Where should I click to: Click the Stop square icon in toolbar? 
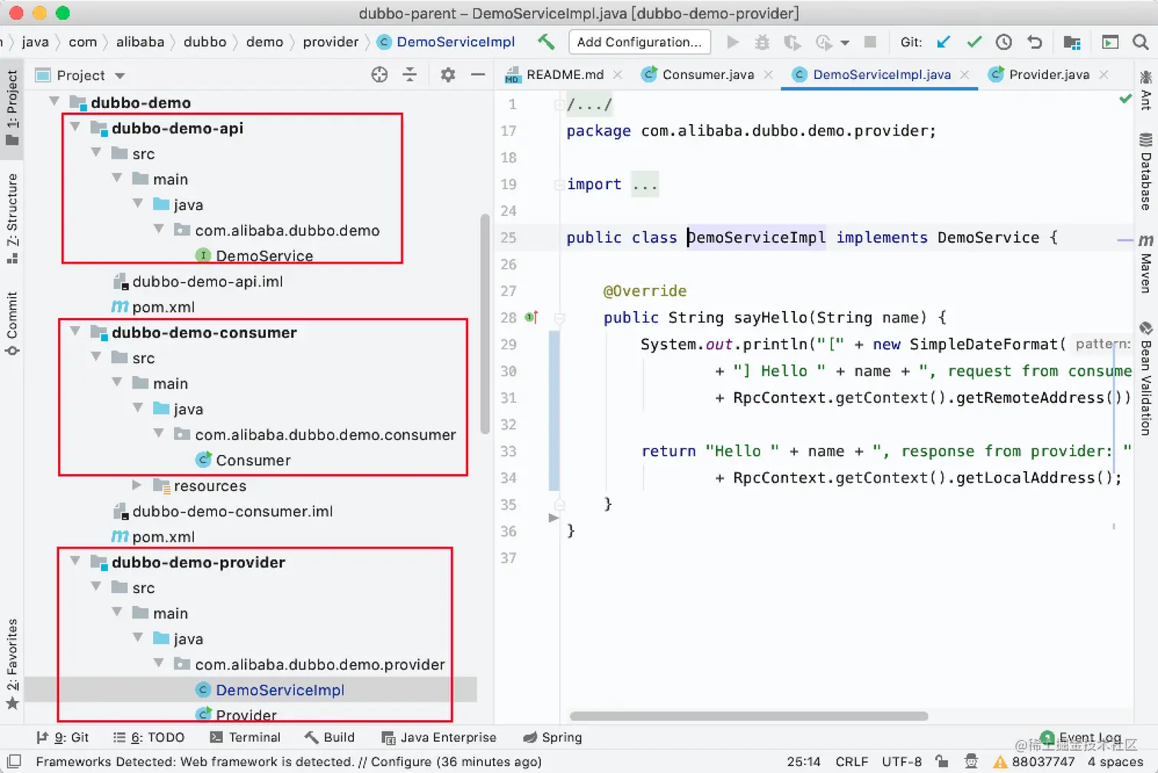(x=870, y=42)
